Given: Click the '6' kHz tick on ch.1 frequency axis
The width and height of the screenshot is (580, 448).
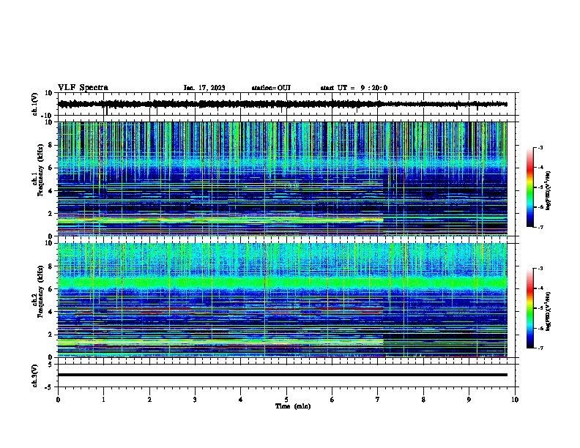Looking at the screenshot, I should point(51,168).
